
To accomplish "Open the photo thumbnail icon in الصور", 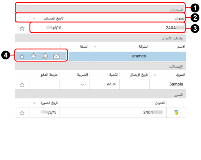I will click(x=176, y=112).
